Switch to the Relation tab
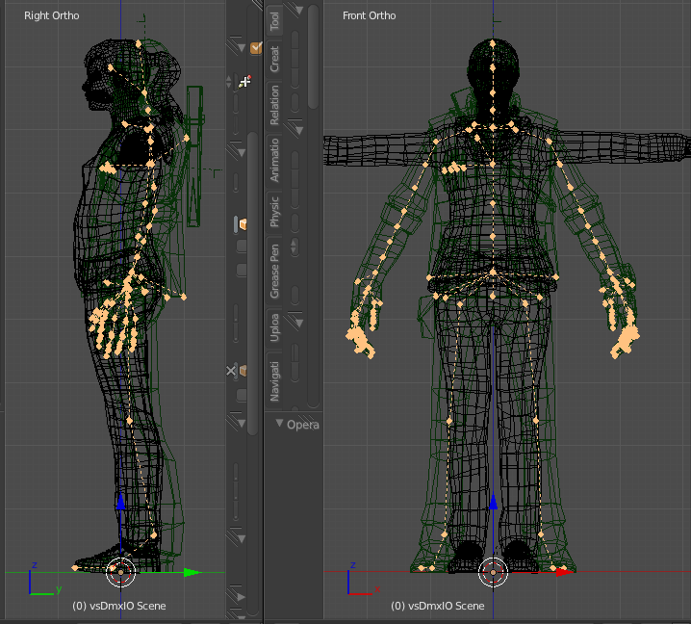Image resolution: width=691 pixels, height=624 pixels. tap(275, 104)
